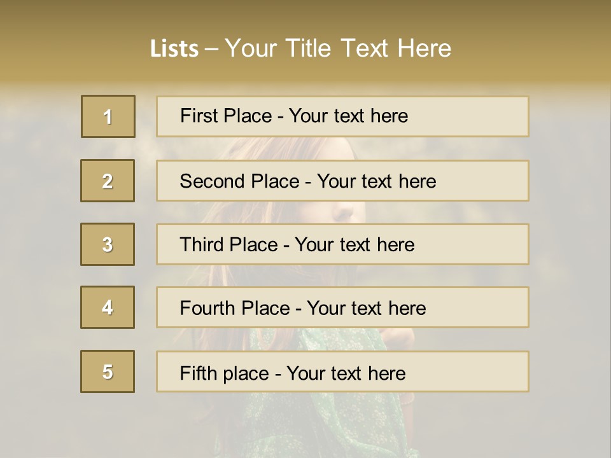Click the "Your Title Text Here" title text
The width and height of the screenshot is (611, 458).
(338, 48)
